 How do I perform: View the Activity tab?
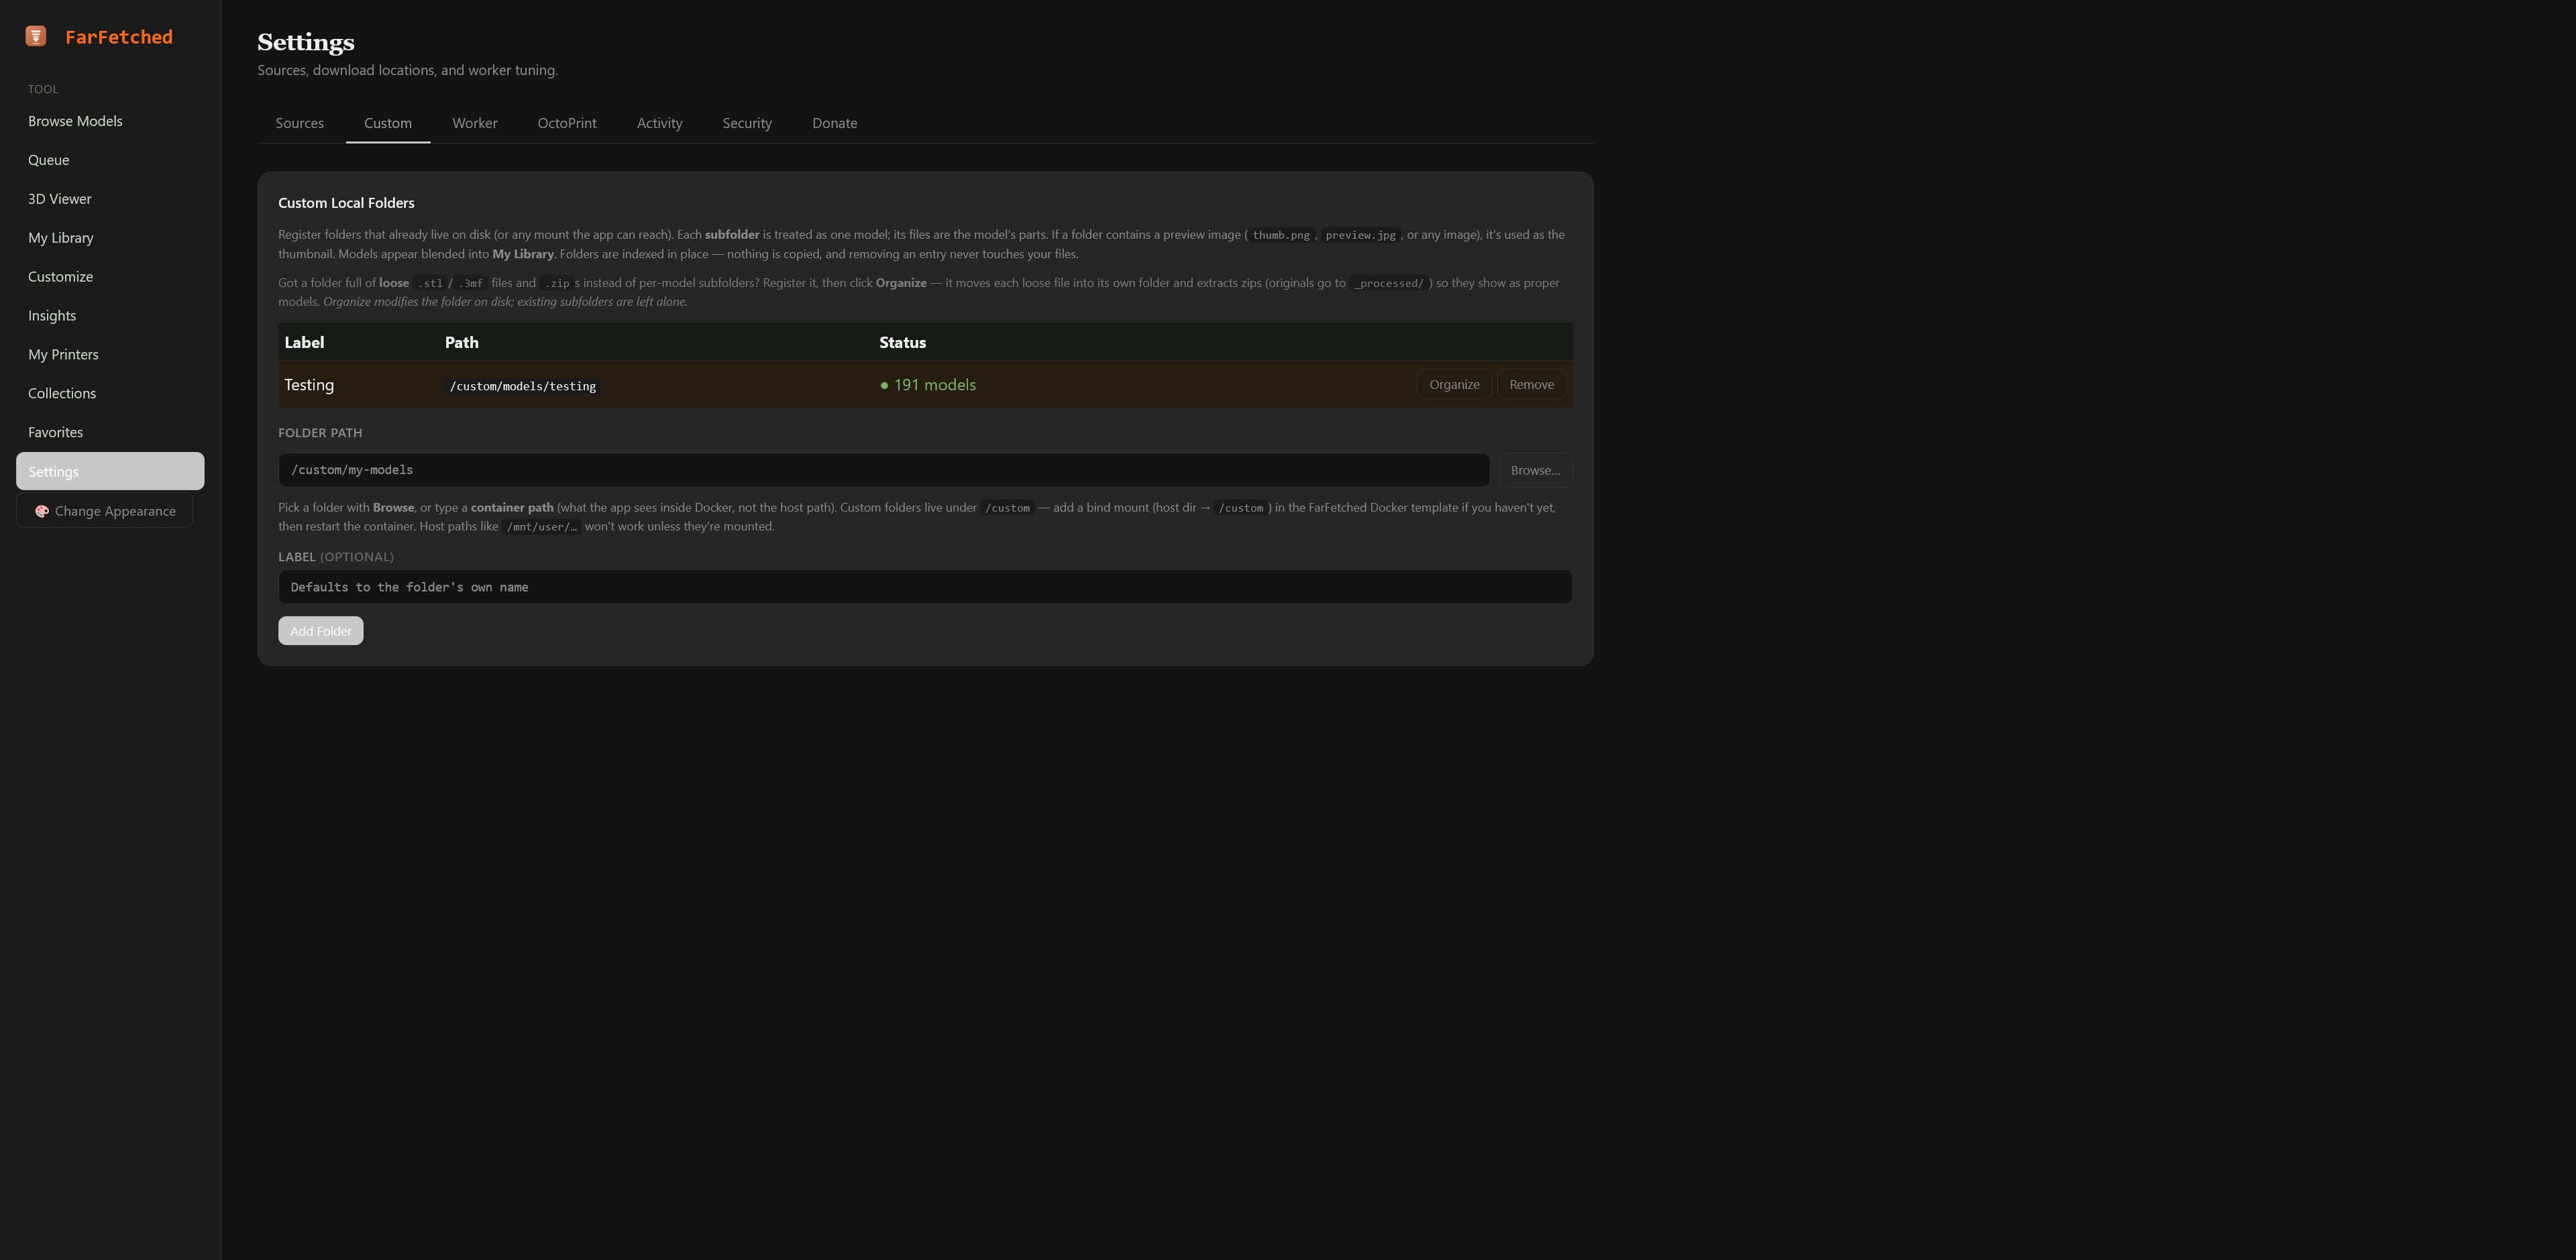(659, 123)
